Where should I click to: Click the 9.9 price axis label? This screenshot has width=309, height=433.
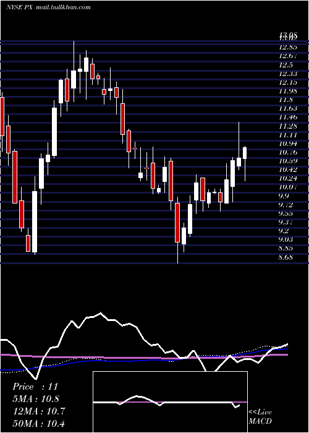[284, 196]
